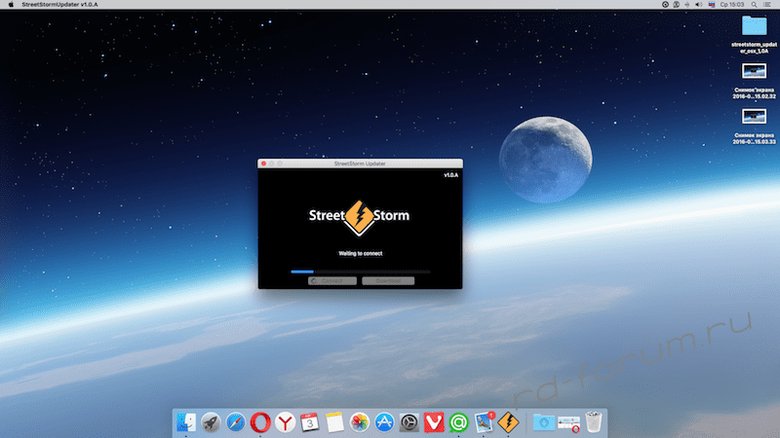
Task: Open Spotlight search magnifier
Action: tap(754, 5)
